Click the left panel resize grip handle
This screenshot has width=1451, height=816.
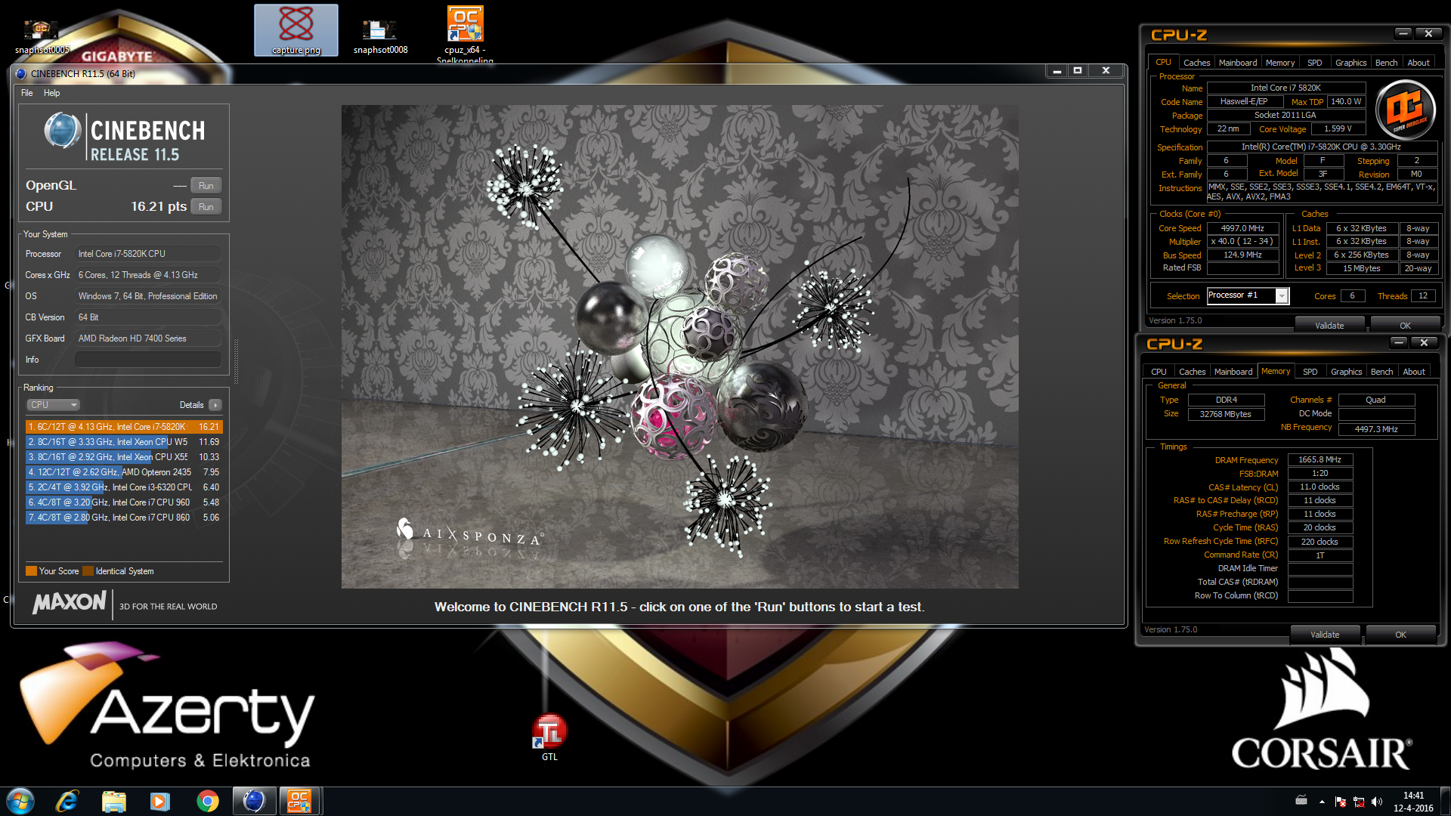[x=236, y=361]
